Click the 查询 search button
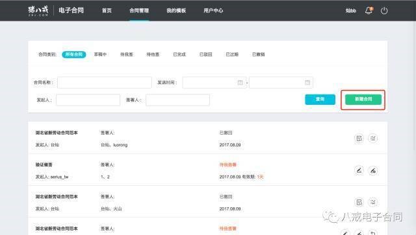This screenshot has height=235, width=416. 320,99
